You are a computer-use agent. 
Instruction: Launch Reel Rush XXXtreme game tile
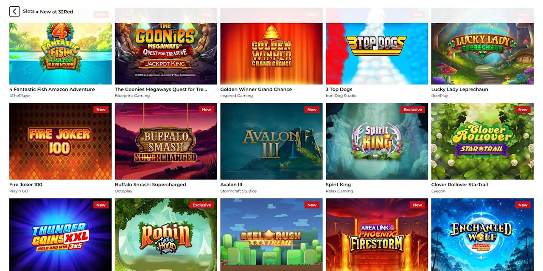[x=271, y=235]
